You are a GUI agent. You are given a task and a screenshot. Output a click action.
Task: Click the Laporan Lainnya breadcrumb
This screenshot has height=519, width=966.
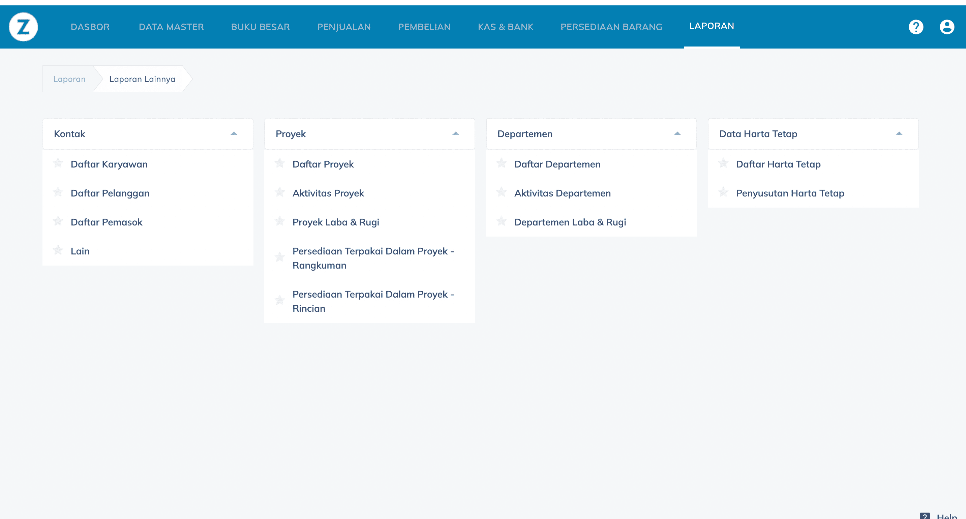pos(143,79)
